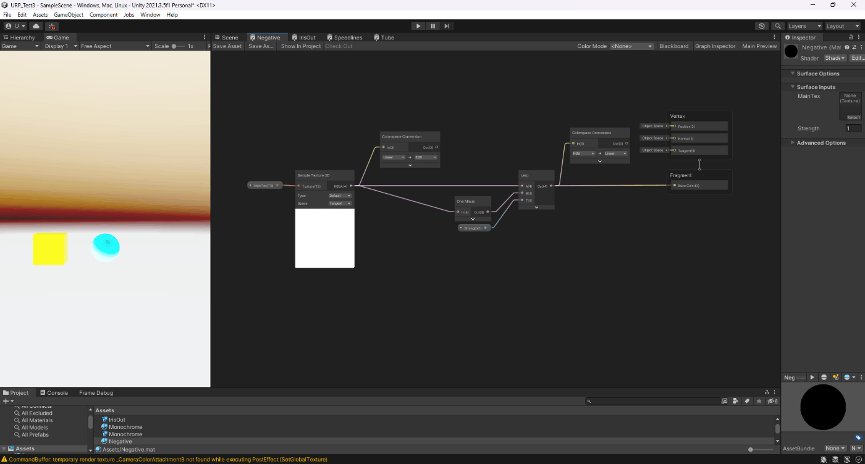Click the shader Edit... button

857,58
